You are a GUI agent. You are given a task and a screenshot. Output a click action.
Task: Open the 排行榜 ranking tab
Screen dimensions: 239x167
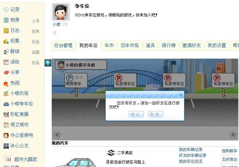[x=169, y=46]
